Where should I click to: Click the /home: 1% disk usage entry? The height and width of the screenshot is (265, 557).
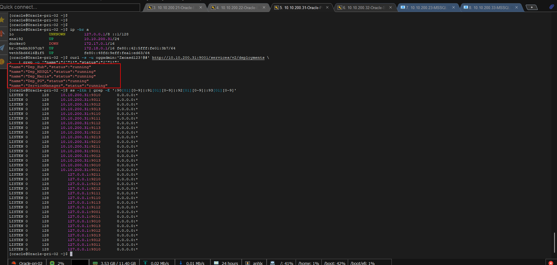(x=309, y=263)
